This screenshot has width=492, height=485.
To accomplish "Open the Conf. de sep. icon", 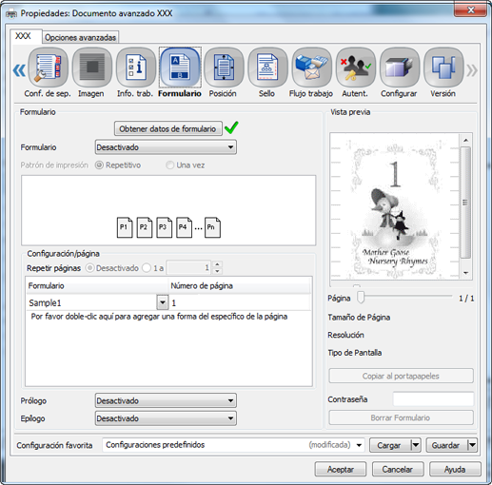I will [48, 68].
